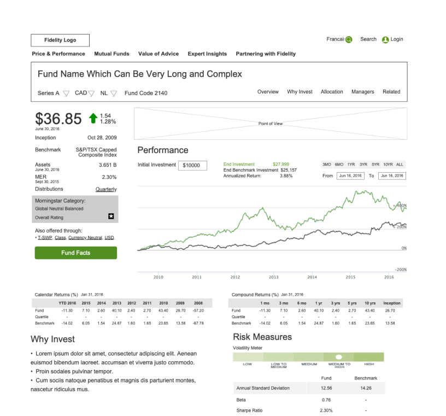Click the green user profile icon

[x=385, y=39]
